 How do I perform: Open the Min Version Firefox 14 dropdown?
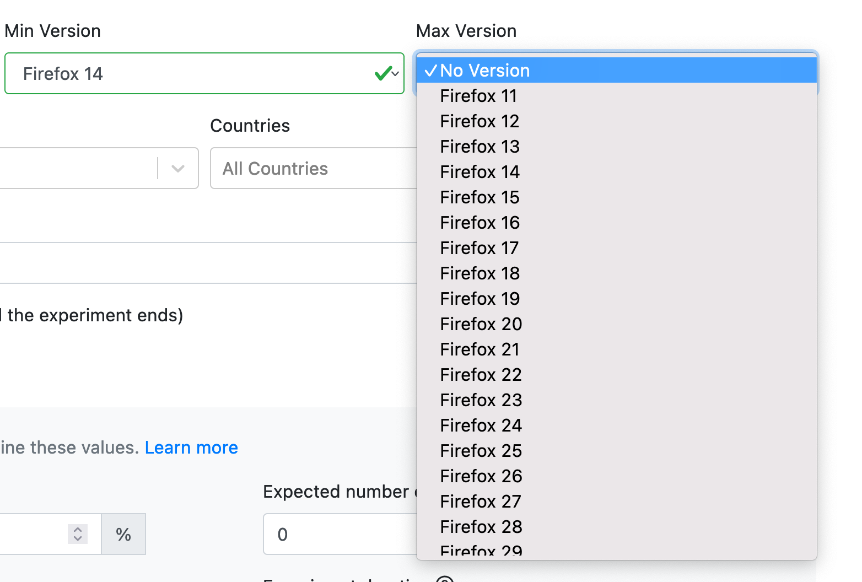[204, 73]
